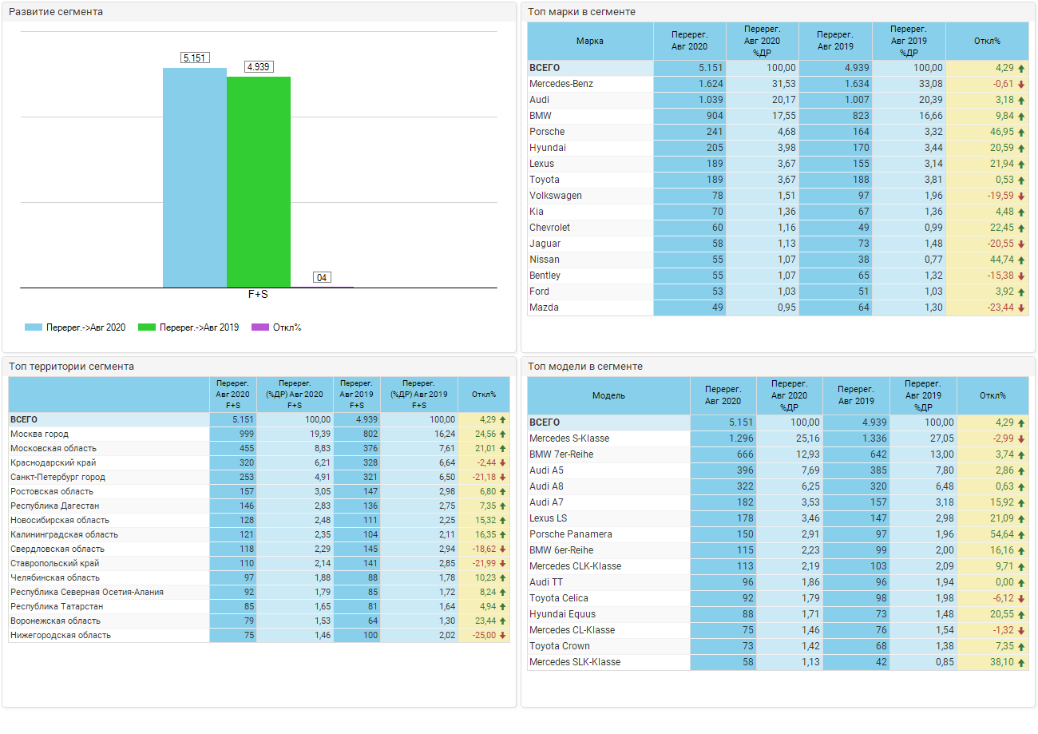Click red down arrow in Санкт-Петербург город row
Viewport: 1038px width, 734px height.
tap(503, 477)
